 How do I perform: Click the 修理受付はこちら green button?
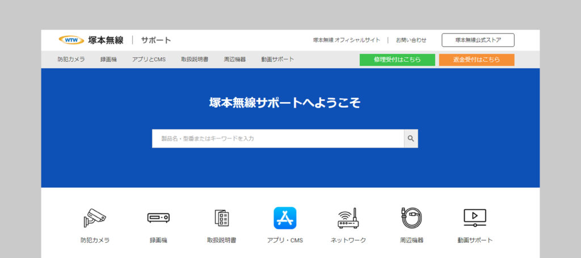click(397, 60)
